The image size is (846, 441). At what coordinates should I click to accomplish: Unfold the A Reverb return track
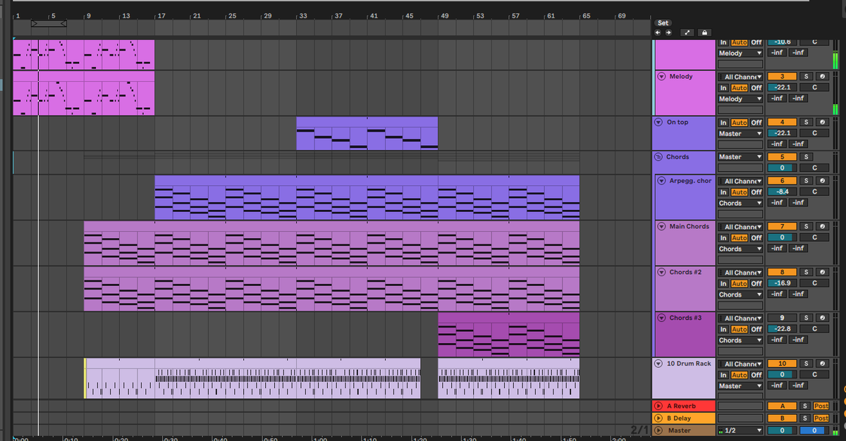point(658,406)
